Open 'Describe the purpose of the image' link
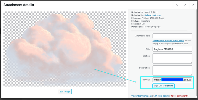Screen dimensions: 198x100 (168, 41)
